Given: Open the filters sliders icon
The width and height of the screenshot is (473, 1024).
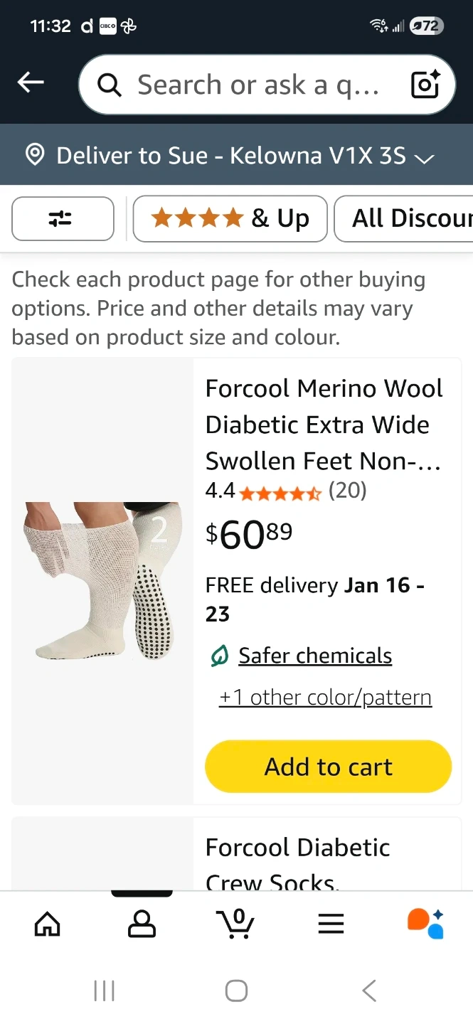Looking at the screenshot, I should tap(63, 219).
